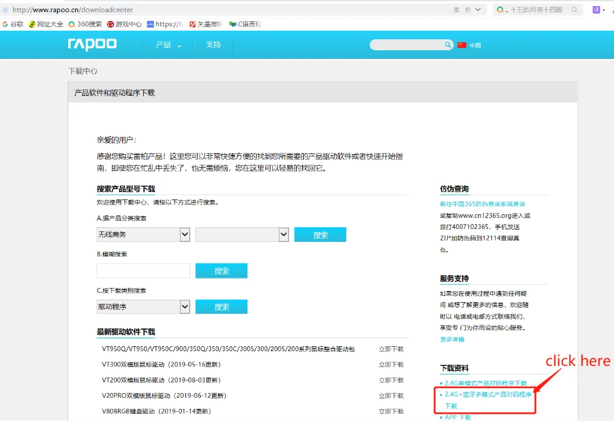Click the browser search box 十五的月亮十四圆
Image resolution: width=614 pixels, height=423 pixels.
[537, 10]
